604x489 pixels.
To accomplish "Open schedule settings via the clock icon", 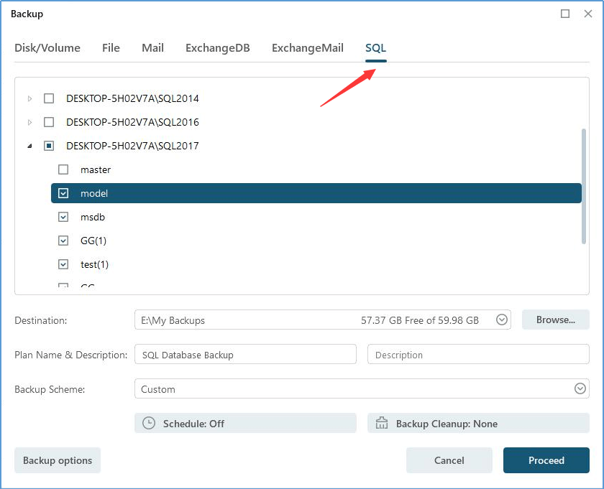I will (x=148, y=423).
